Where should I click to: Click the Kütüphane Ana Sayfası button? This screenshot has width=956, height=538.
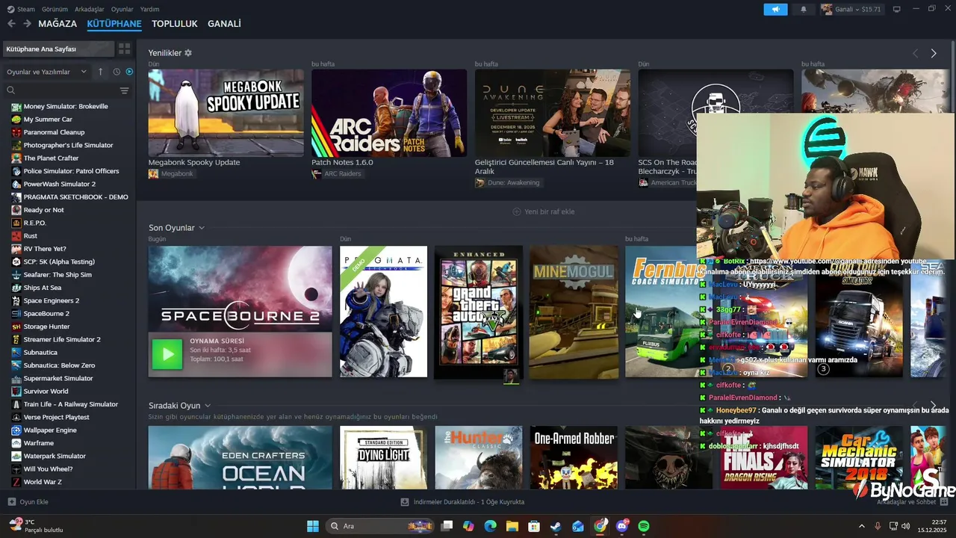pos(58,49)
